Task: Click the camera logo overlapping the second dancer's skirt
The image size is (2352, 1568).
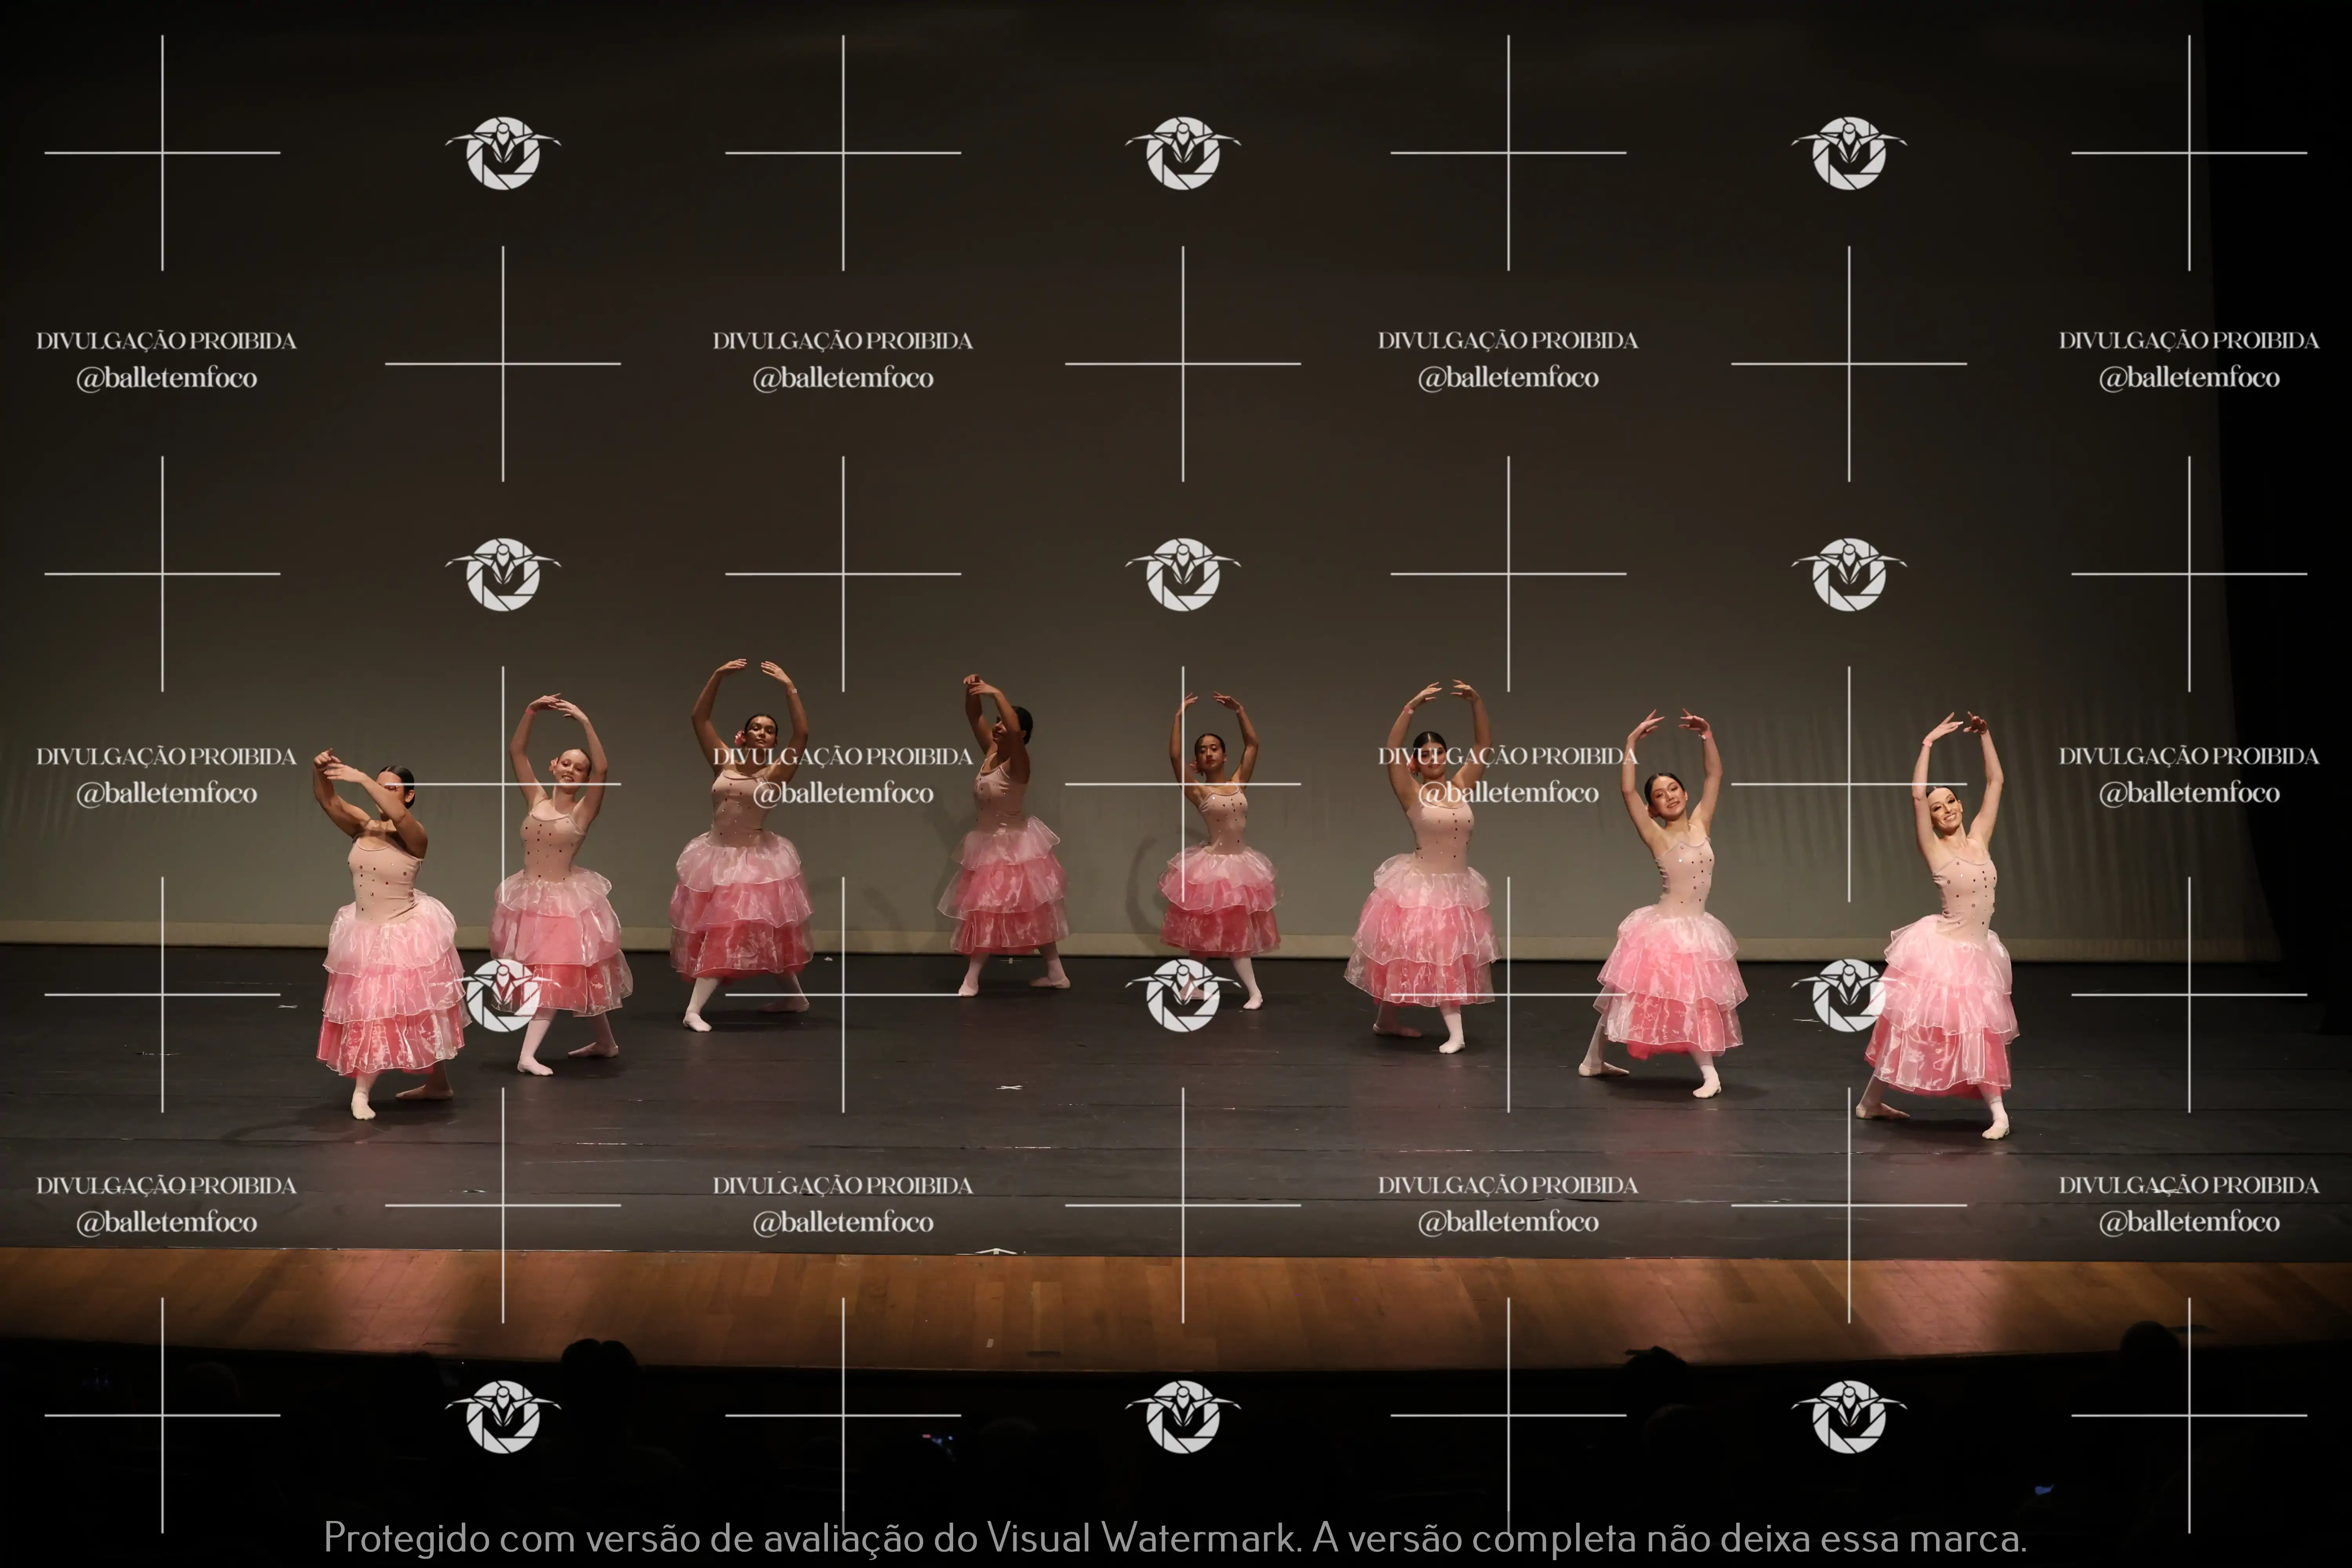Action: 503,995
